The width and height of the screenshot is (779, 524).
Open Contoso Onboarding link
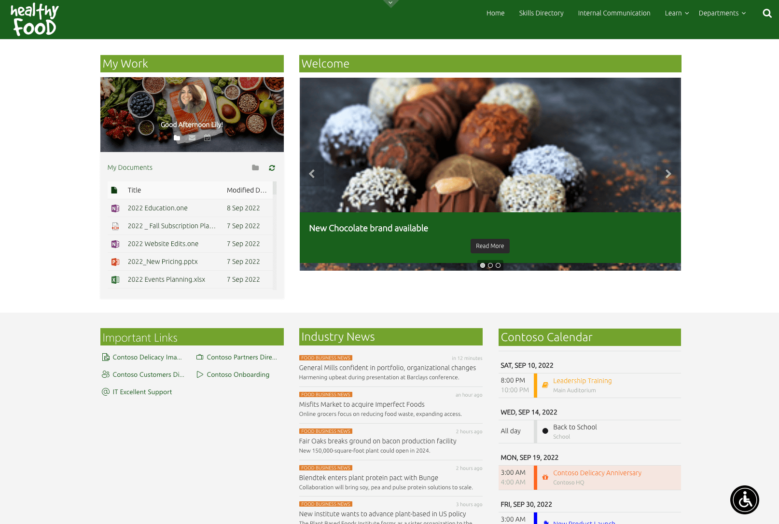(x=238, y=374)
